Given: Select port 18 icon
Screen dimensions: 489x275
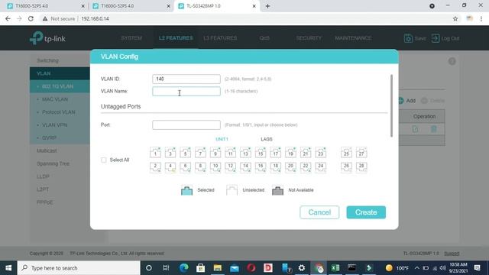Looking at the screenshot, I should (x=275, y=167).
